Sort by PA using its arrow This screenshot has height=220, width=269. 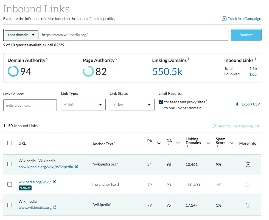point(159,143)
